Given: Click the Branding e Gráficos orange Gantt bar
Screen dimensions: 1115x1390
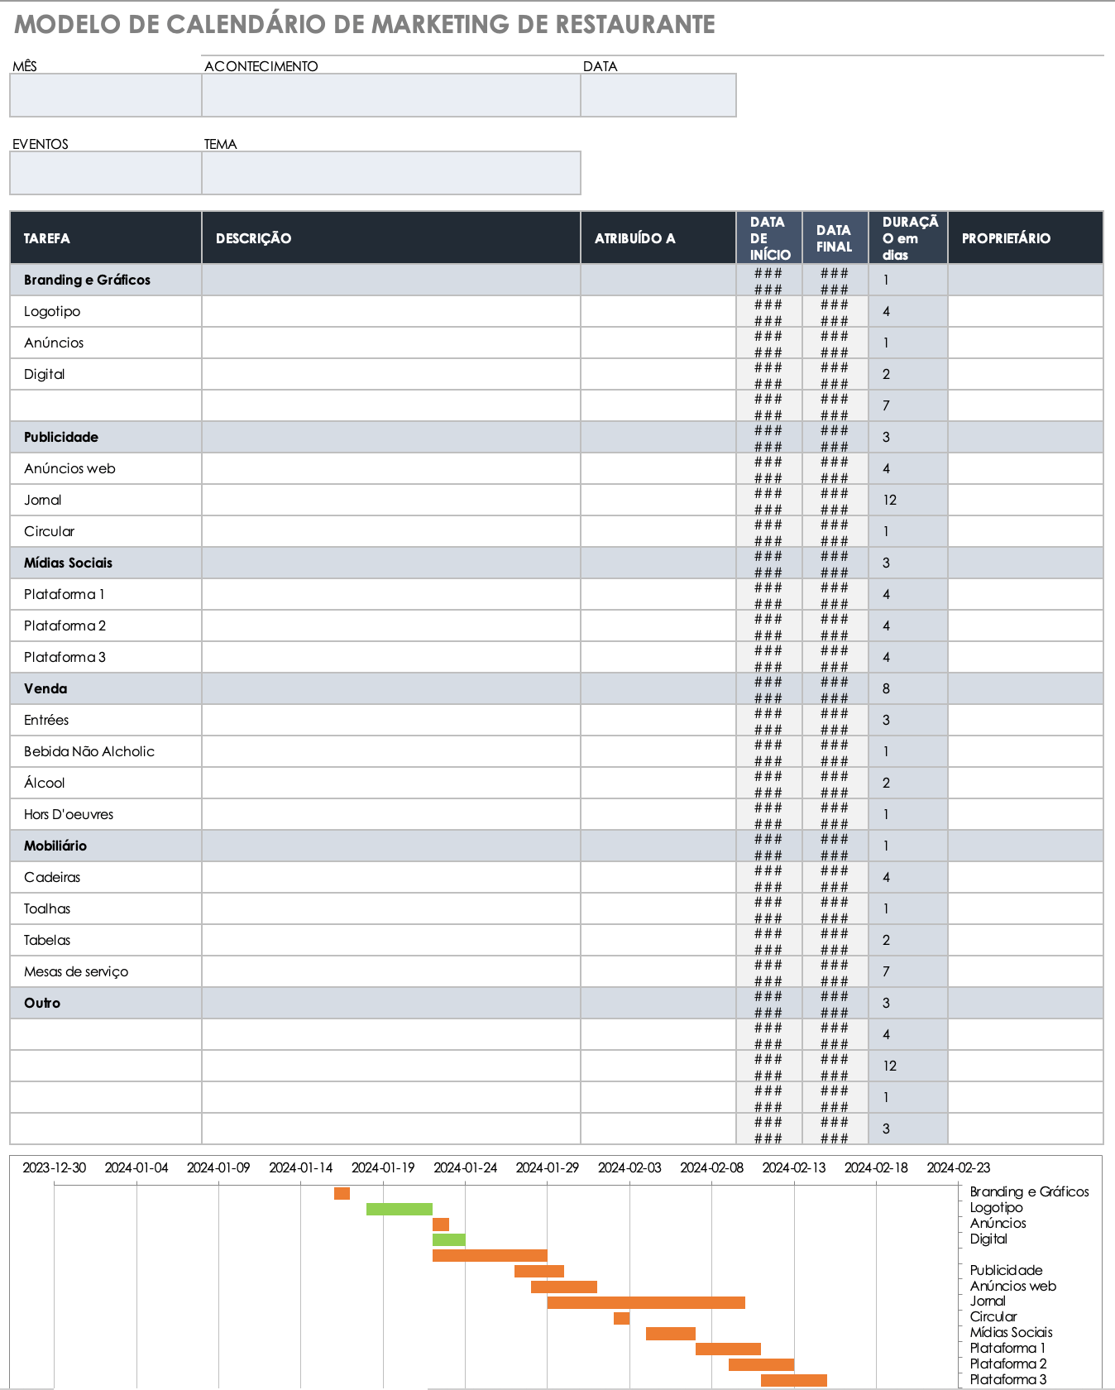Looking at the screenshot, I should tap(342, 1193).
